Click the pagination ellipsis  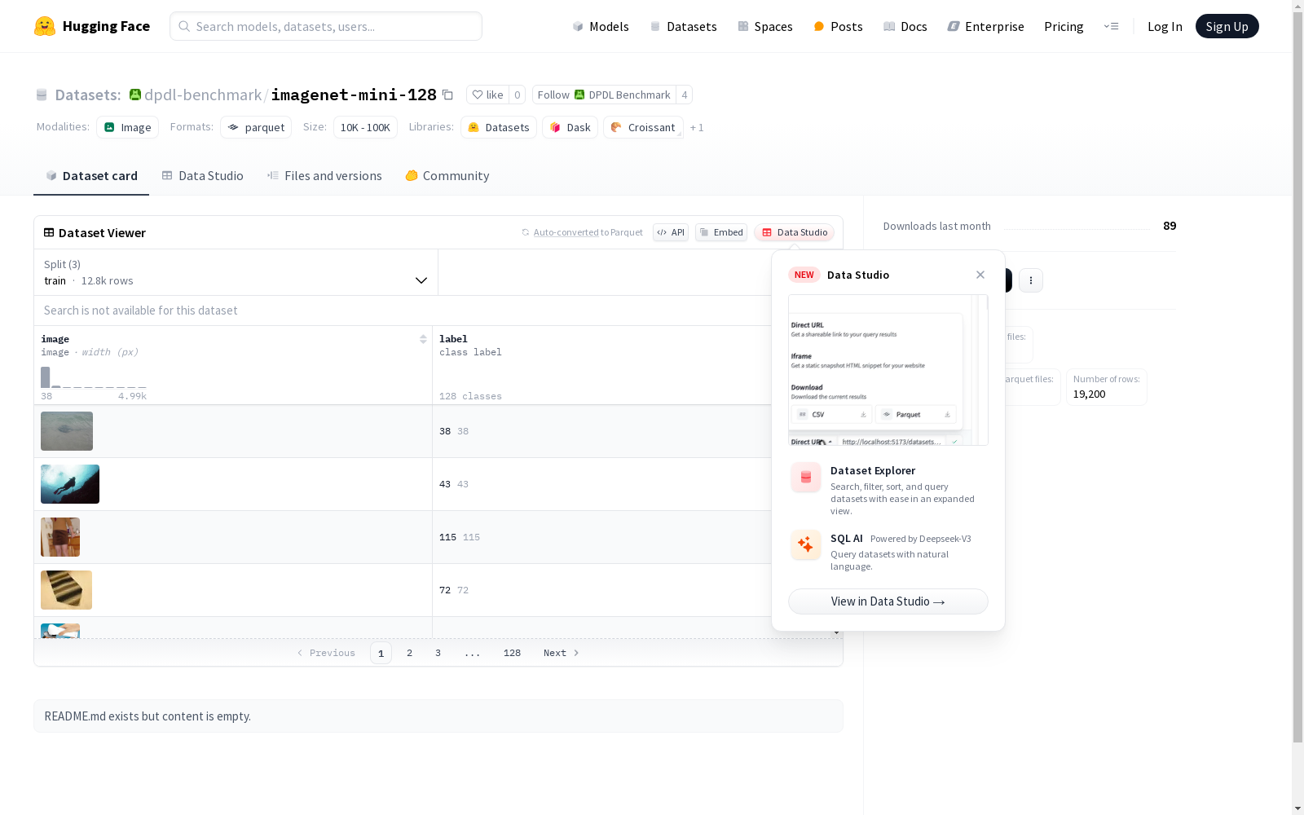473,653
